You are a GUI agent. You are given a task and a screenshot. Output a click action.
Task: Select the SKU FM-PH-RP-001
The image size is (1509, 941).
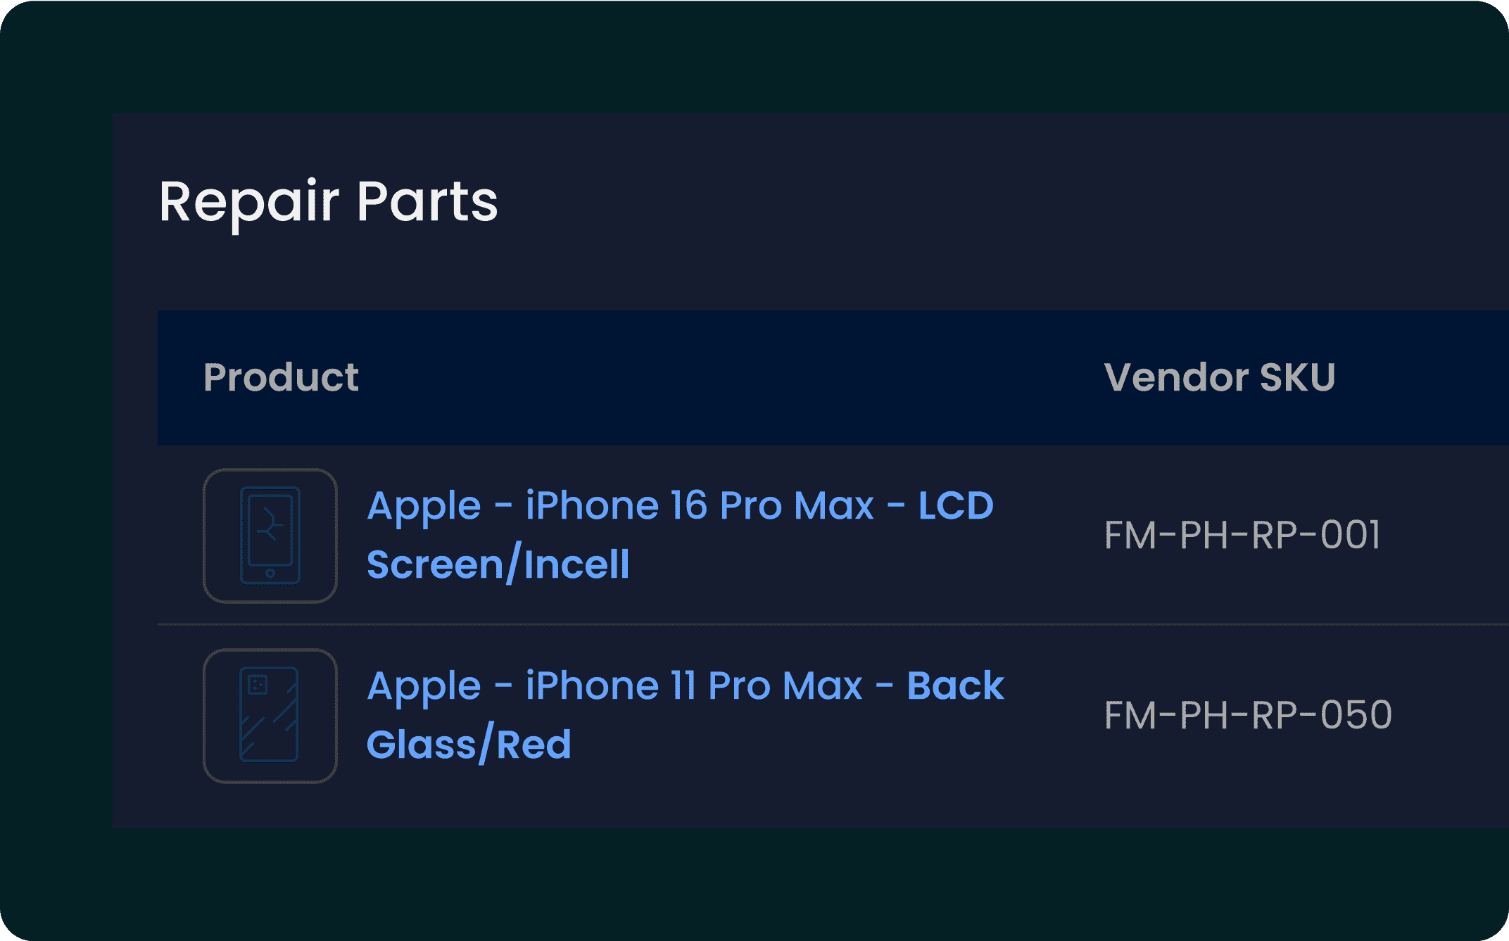pyautogui.click(x=1242, y=535)
